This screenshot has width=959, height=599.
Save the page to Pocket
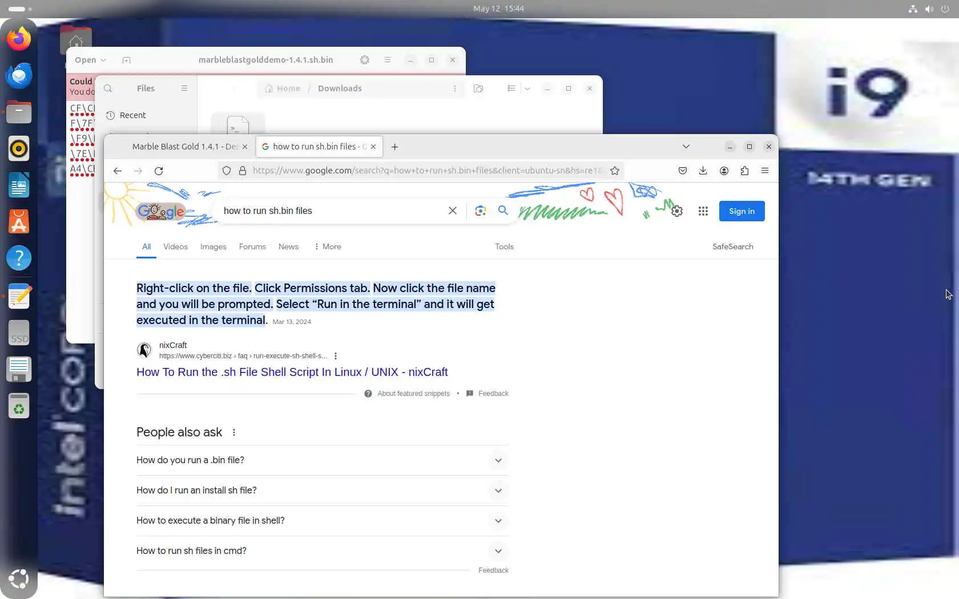click(x=683, y=171)
